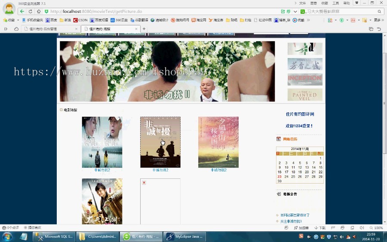The image size is (387, 242).
Task: Open the 谷歌翻译 bookmark
Action: point(139,20)
